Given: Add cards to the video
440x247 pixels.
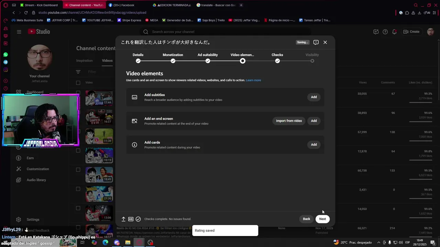Looking at the screenshot, I should [314, 145].
